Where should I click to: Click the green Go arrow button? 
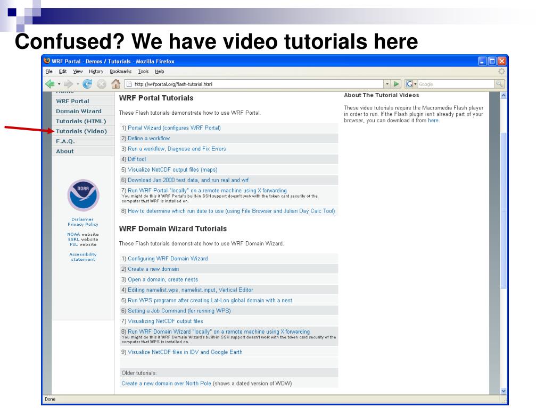[x=396, y=84]
